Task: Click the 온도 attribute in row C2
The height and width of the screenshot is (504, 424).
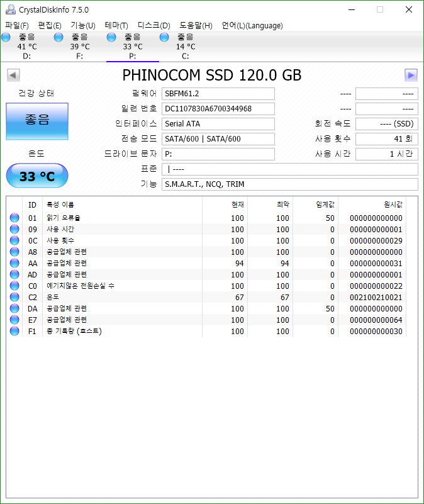Action: 53,297
